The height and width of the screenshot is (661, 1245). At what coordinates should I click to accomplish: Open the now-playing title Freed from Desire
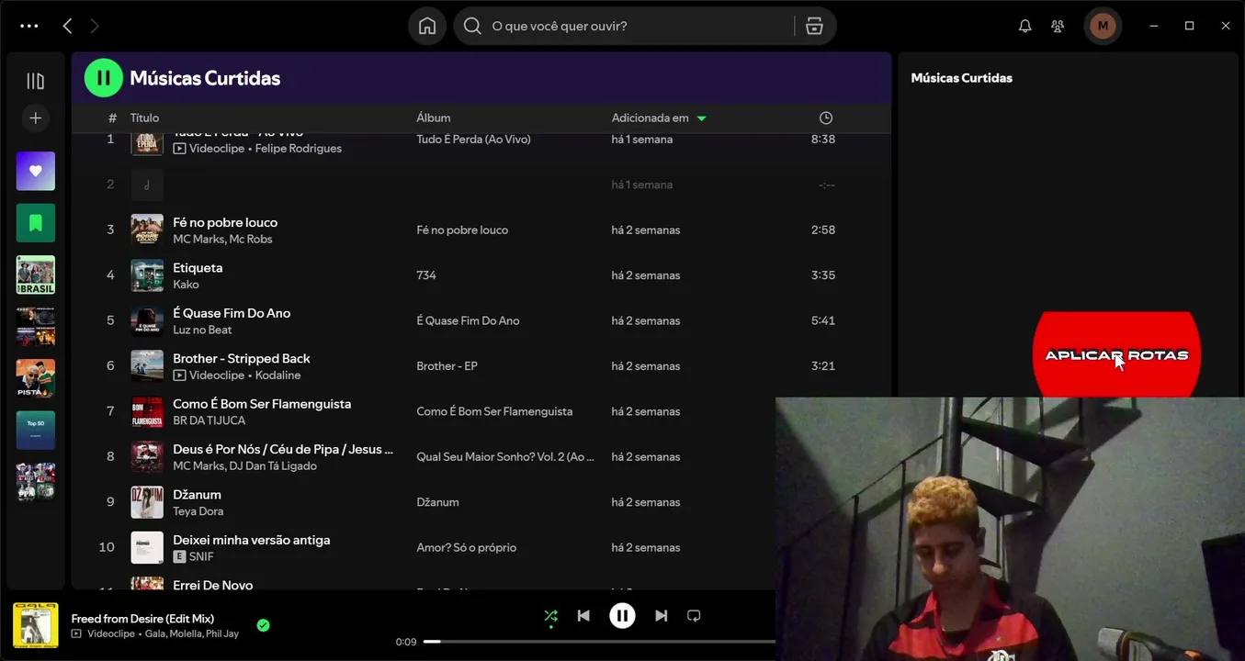pos(142,619)
